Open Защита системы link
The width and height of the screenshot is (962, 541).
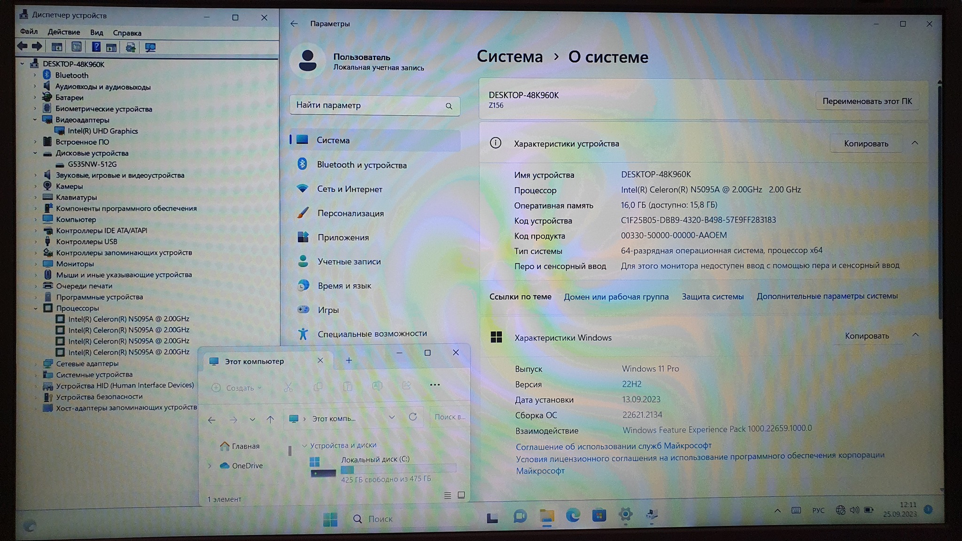tap(713, 297)
